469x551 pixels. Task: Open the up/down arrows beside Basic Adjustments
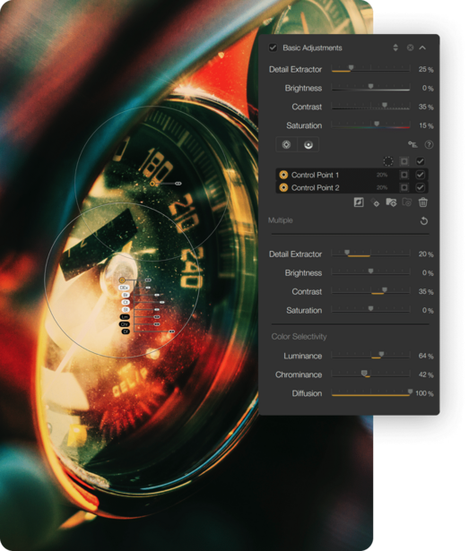click(395, 47)
